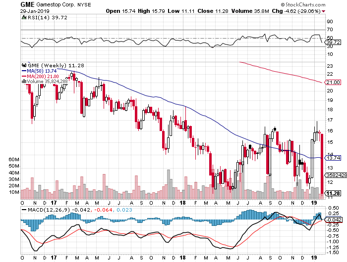This screenshot has width=347, height=262.
Task: Click the NYSE exchange label
Action: 84,4
